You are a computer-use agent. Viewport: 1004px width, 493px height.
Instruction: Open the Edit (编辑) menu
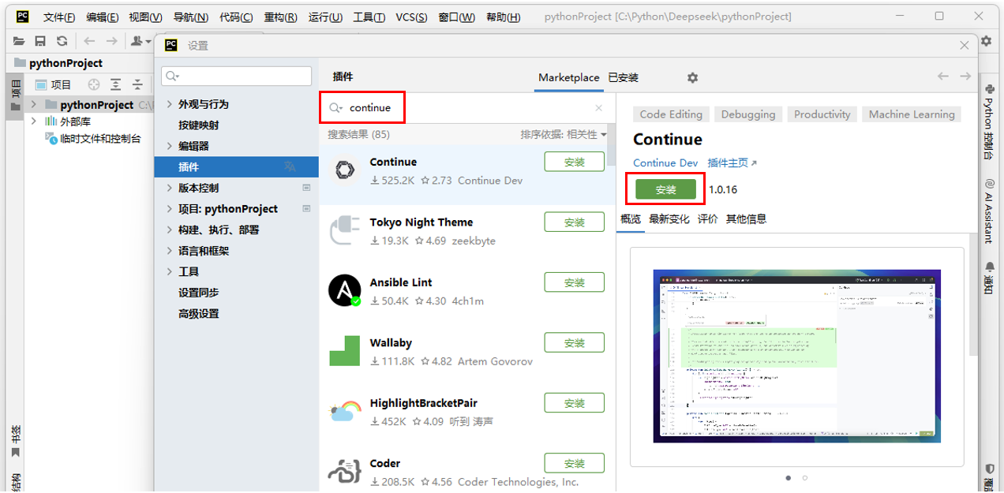coord(103,17)
